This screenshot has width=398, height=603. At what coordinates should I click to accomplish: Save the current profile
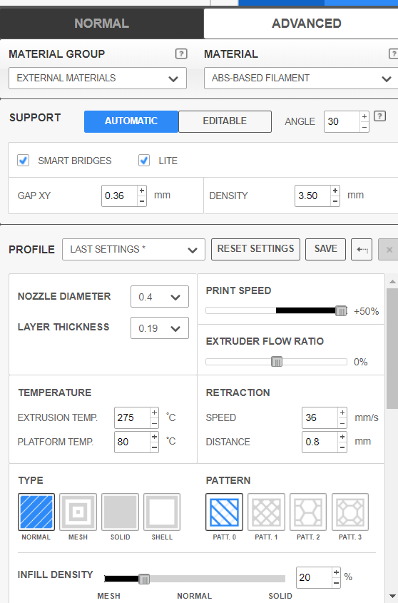point(326,249)
